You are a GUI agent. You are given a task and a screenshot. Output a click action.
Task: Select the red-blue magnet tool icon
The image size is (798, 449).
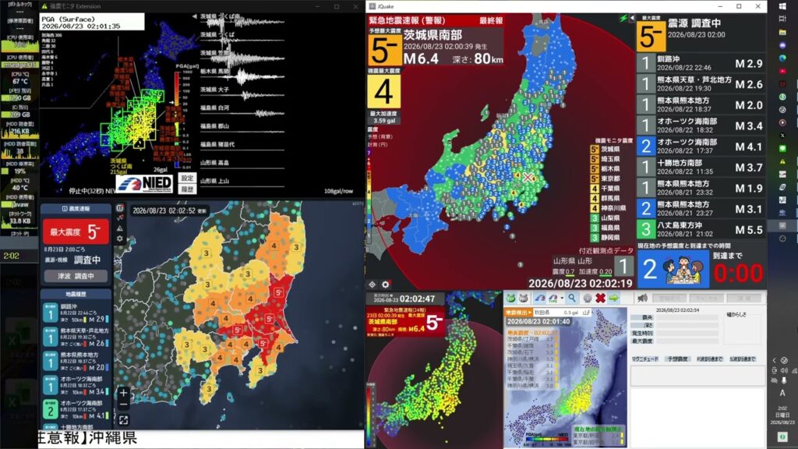(x=540, y=299)
